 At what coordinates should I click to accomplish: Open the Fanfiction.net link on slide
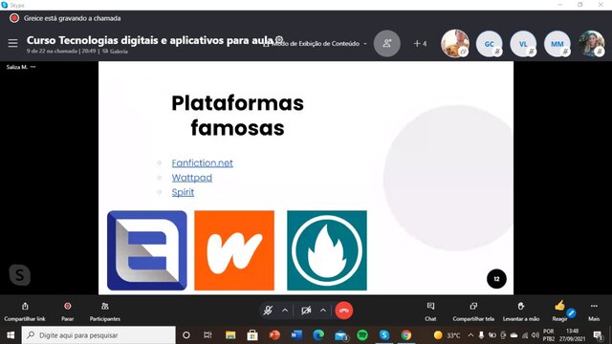tap(202, 163)
